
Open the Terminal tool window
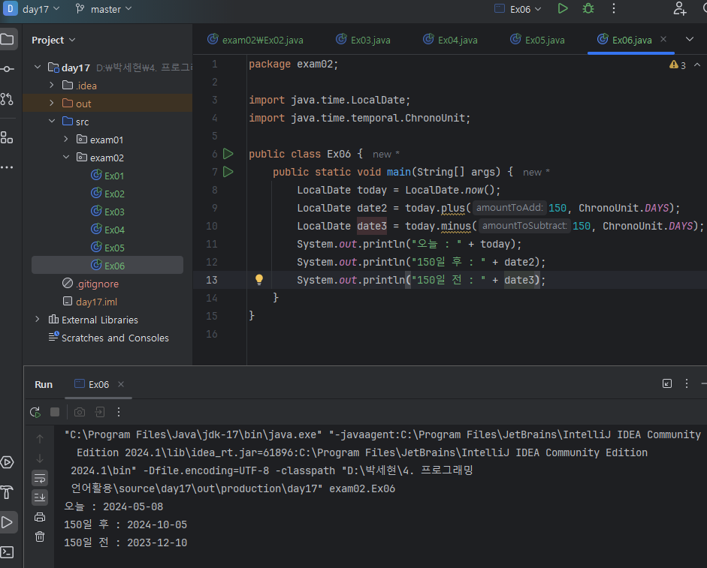tap(8, 551)
